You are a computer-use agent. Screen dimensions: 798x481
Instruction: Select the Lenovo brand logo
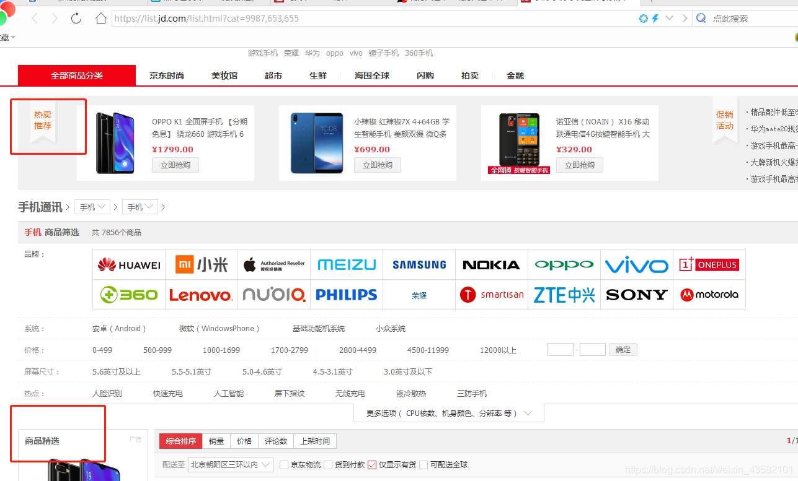[x=202, y=295]
